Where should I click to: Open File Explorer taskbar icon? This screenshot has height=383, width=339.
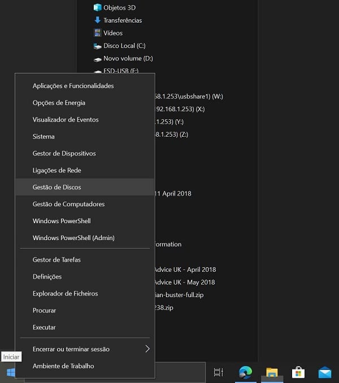click(x=272, y=372)
